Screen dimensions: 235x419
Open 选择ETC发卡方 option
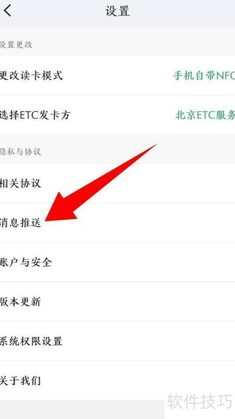118,115
